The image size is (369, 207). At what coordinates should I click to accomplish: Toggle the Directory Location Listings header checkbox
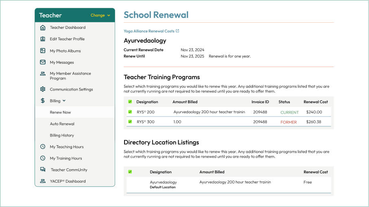click(130, 172)
